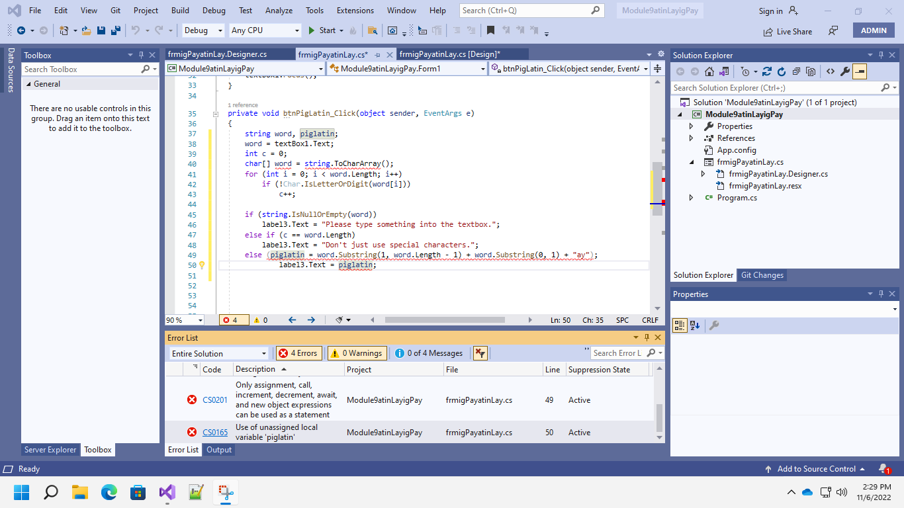This screenshot has height=508, width=904.
Task: Sync with active document in Solution Explorer
Action: [767, 71]
